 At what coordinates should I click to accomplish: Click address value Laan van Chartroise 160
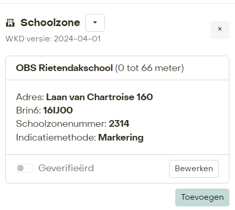pyautogui.click(x=100, y=97)
